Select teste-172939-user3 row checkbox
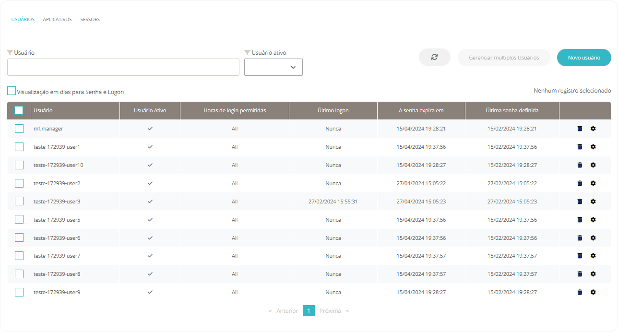 coord(19,202)
